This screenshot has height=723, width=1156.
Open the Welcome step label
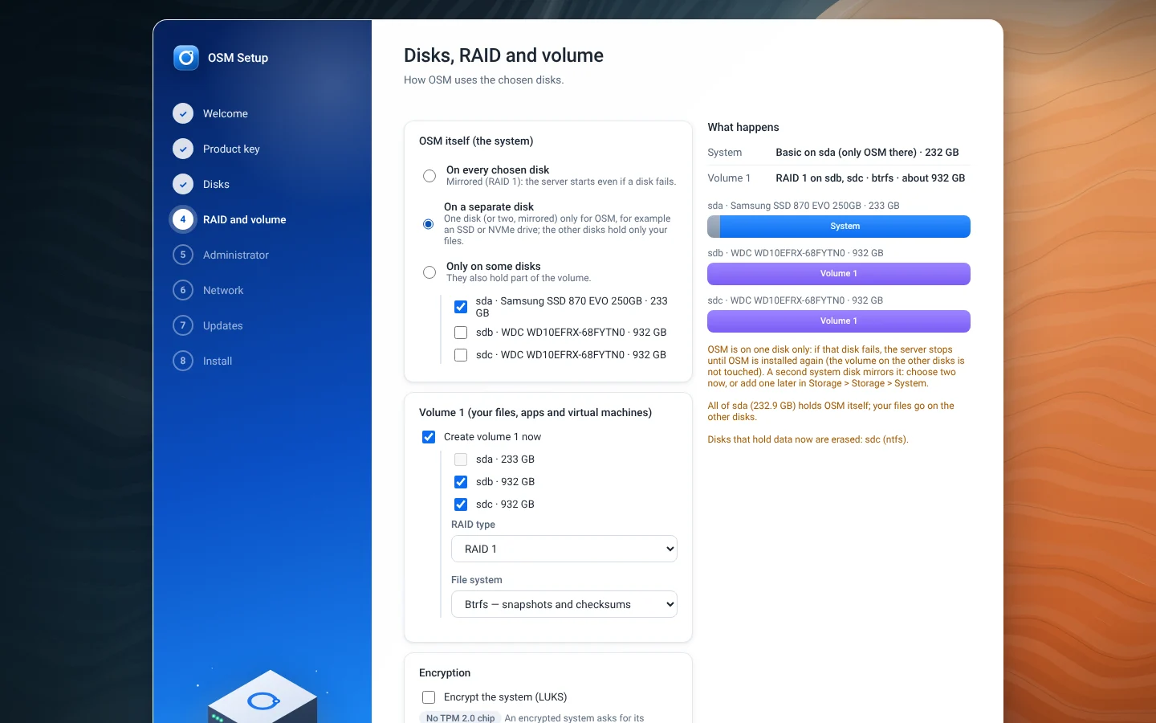pyautogui.click(x=226, y=113)
